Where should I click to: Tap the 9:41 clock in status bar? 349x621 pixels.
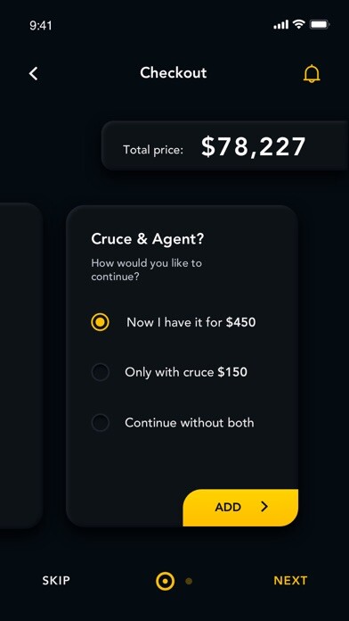coord(41,25)
